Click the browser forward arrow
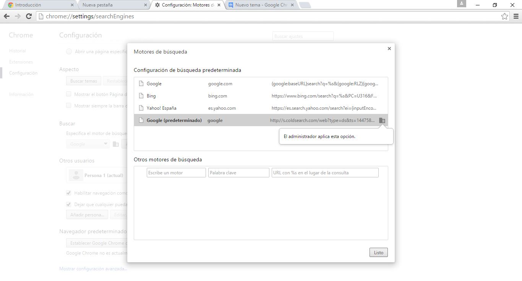 click(x=18, y=16)
